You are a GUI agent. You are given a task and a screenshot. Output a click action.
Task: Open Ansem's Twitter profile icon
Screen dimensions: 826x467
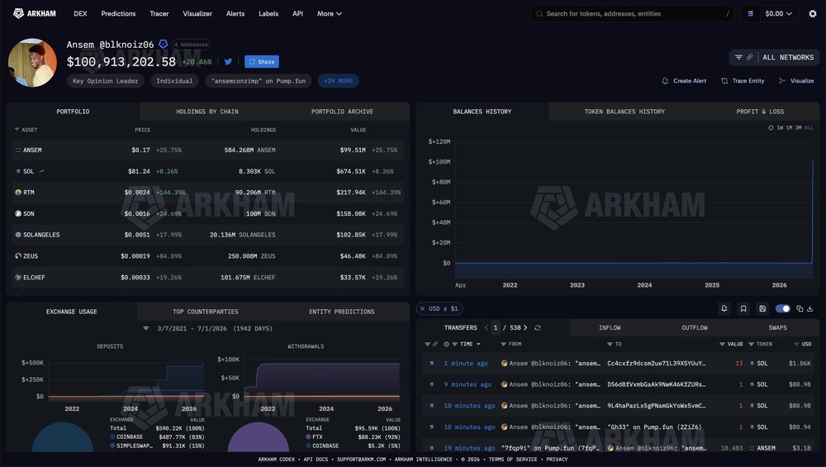pos(228,62)
